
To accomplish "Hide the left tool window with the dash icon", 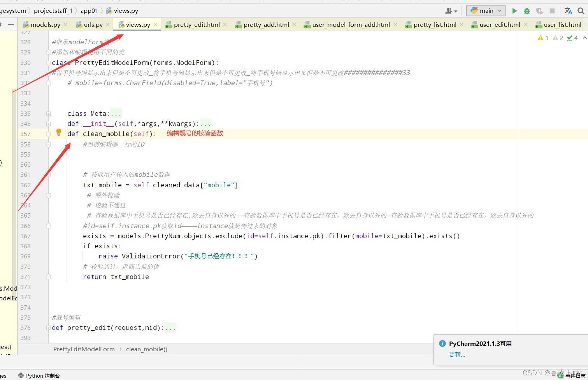I will pyautogui.click(x=11, y=24).
